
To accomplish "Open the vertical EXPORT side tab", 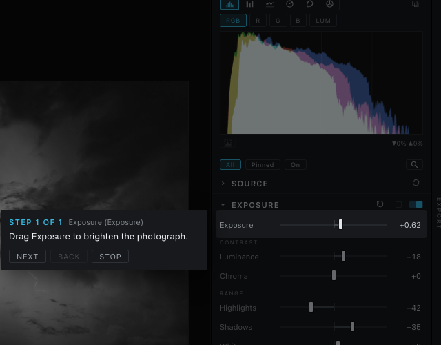I will 438,213.
